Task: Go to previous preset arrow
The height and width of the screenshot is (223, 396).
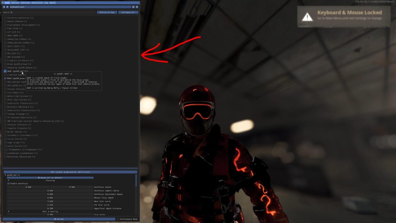Action: tap(4, 7)
